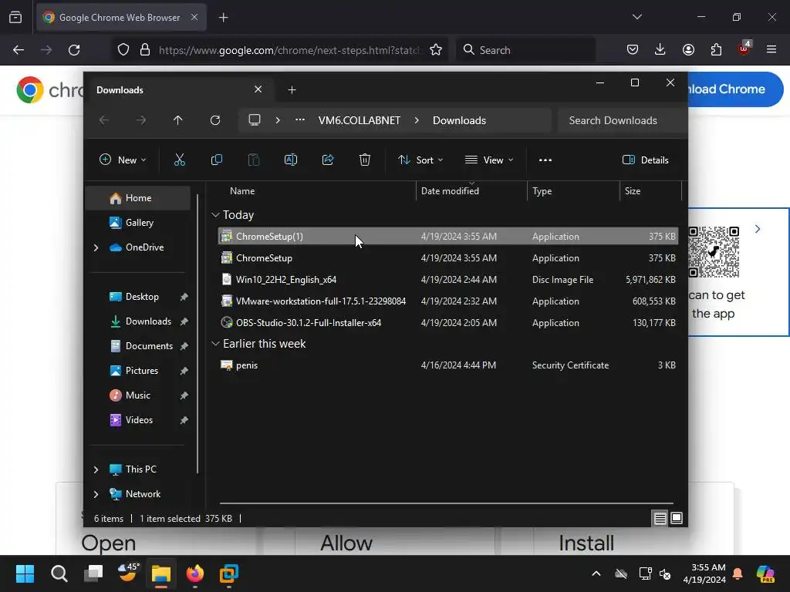Click the File Explorer taskbar icon
This screenshot has width=790, height=592.
click(161, 573)
